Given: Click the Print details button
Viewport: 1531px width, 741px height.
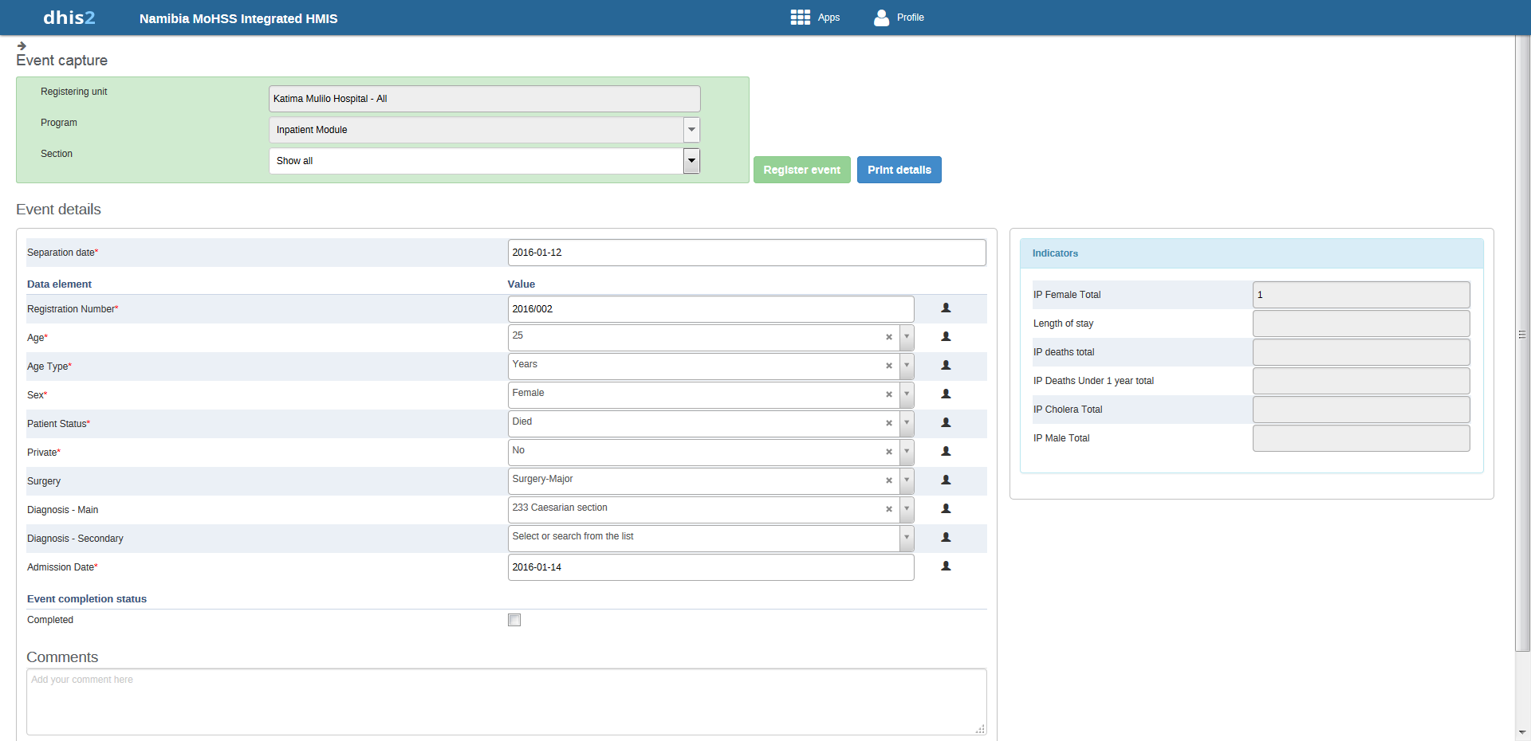Looking at the screenshot, I should pos(899,170).
